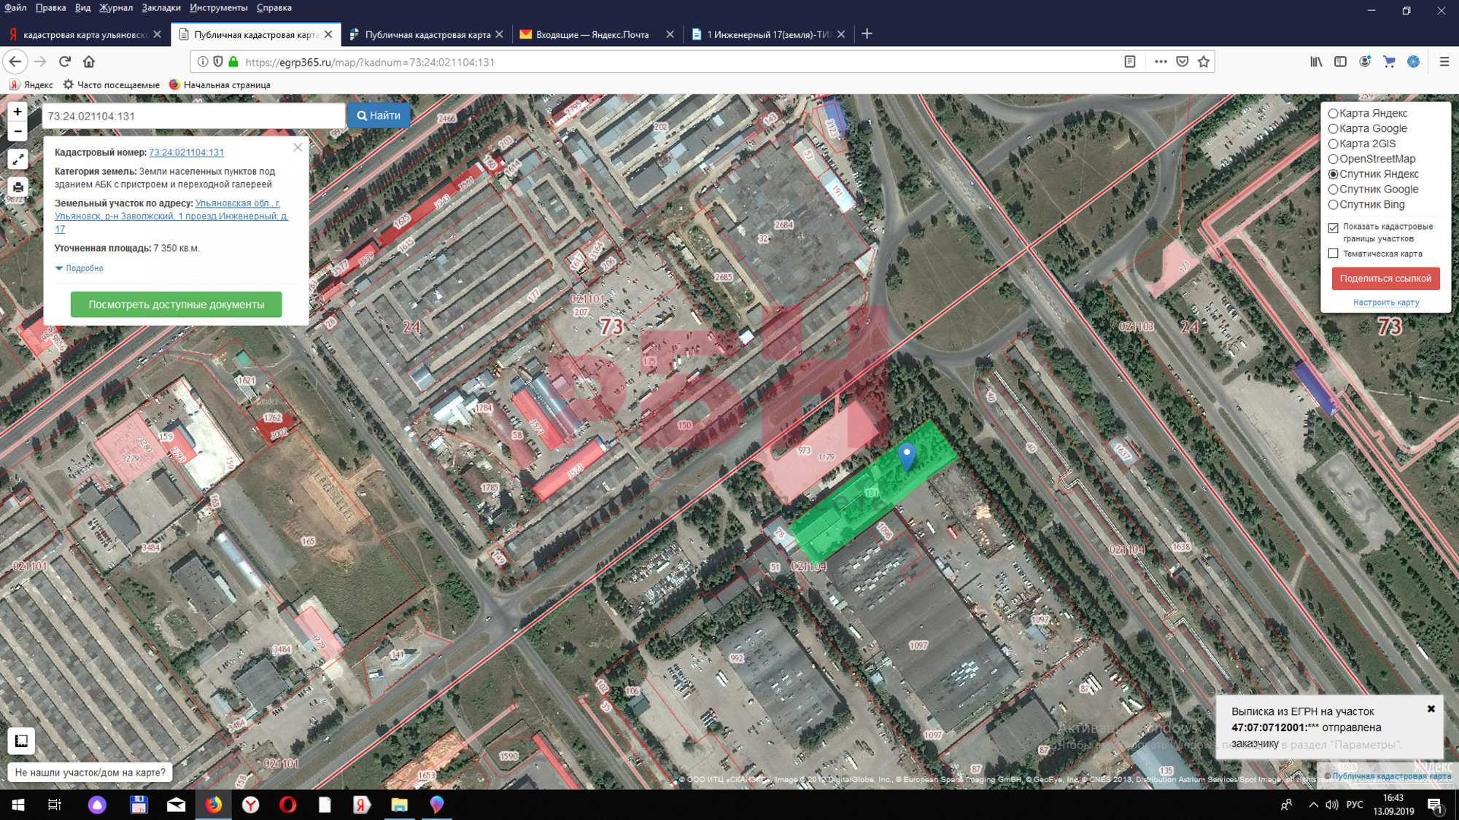Image resolution: width=1459 pixels, height=820 pixels.
Task: Switch to кадастровая карта ульяновск tab
Action: [86, 34]
